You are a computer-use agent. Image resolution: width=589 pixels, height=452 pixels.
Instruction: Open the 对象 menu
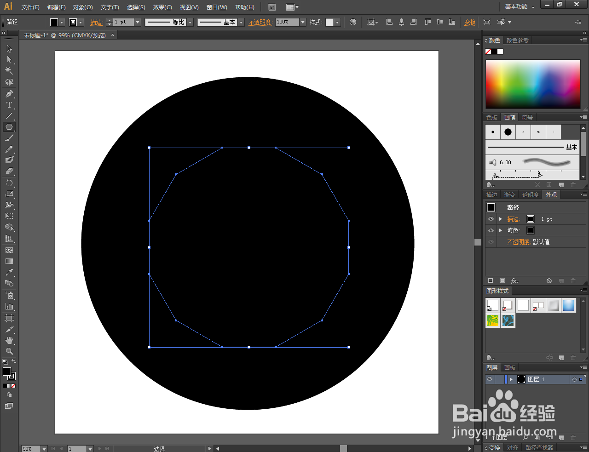coord(83,7)
